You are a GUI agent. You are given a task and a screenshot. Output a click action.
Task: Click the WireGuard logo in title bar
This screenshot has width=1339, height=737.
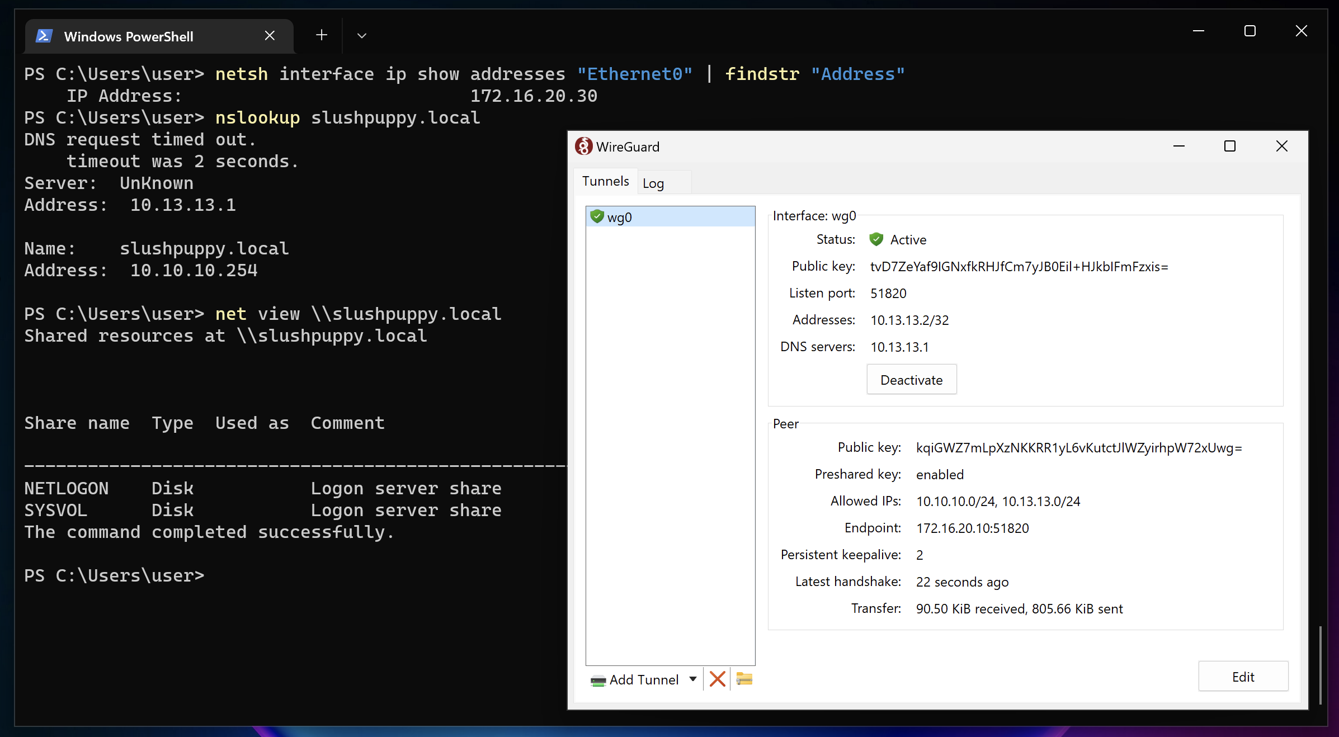click(x=583, y=147)
